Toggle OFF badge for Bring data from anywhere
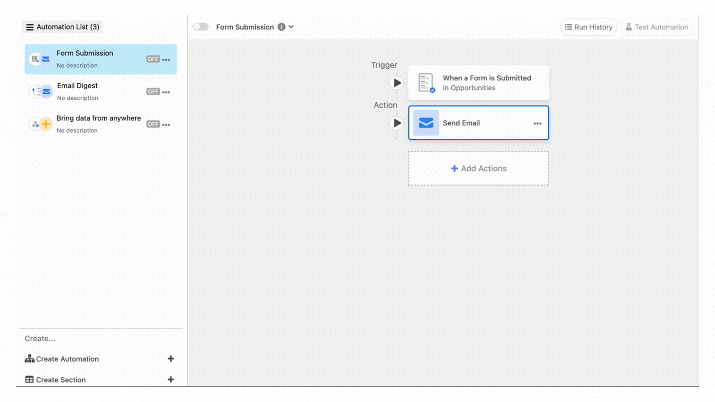Image resolution: width=715 pixels, height=402 pixels. [x=152, y=124]
